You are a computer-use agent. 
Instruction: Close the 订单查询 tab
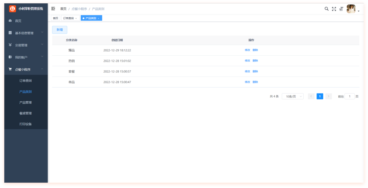click(x=76, y=18)
